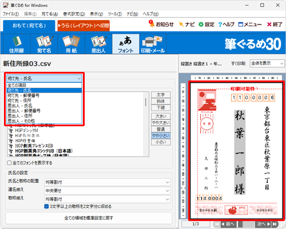
Task: Click the 秋葉一郎様 name on postcard preview
Action: point(240,152)
